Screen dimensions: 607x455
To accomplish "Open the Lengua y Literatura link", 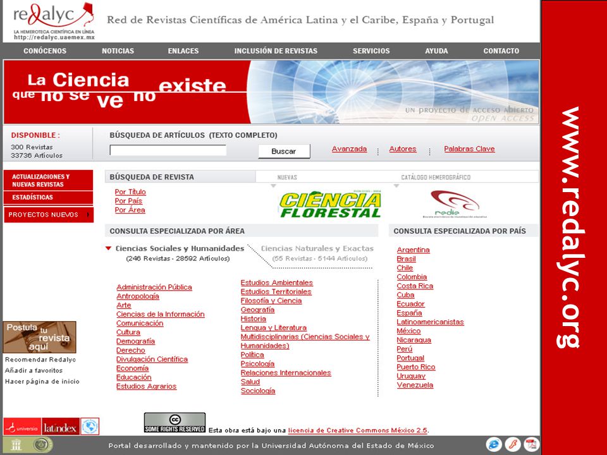I will coord(274,328).
